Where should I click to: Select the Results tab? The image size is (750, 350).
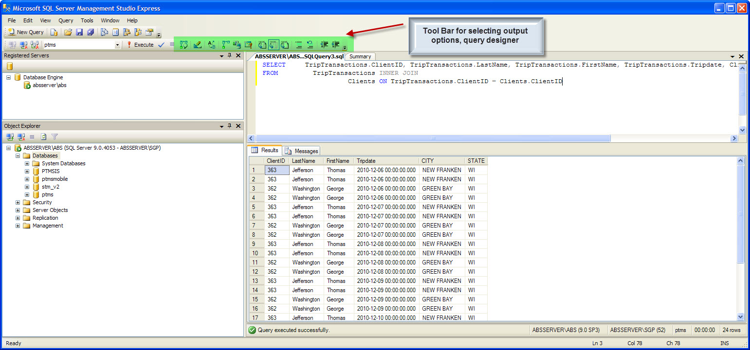[265, 150]
